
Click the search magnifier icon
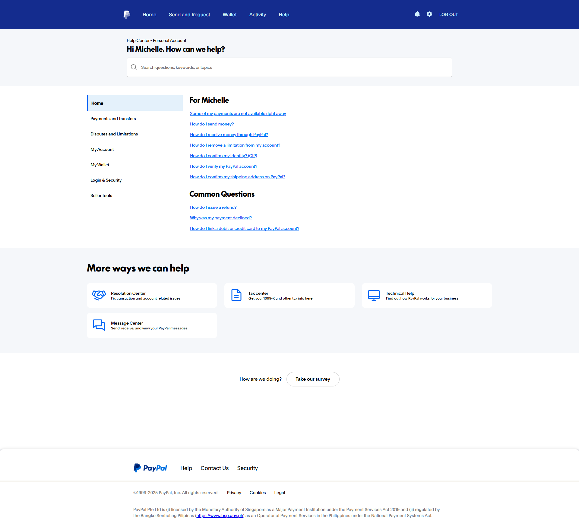click(x=134, y=67)
